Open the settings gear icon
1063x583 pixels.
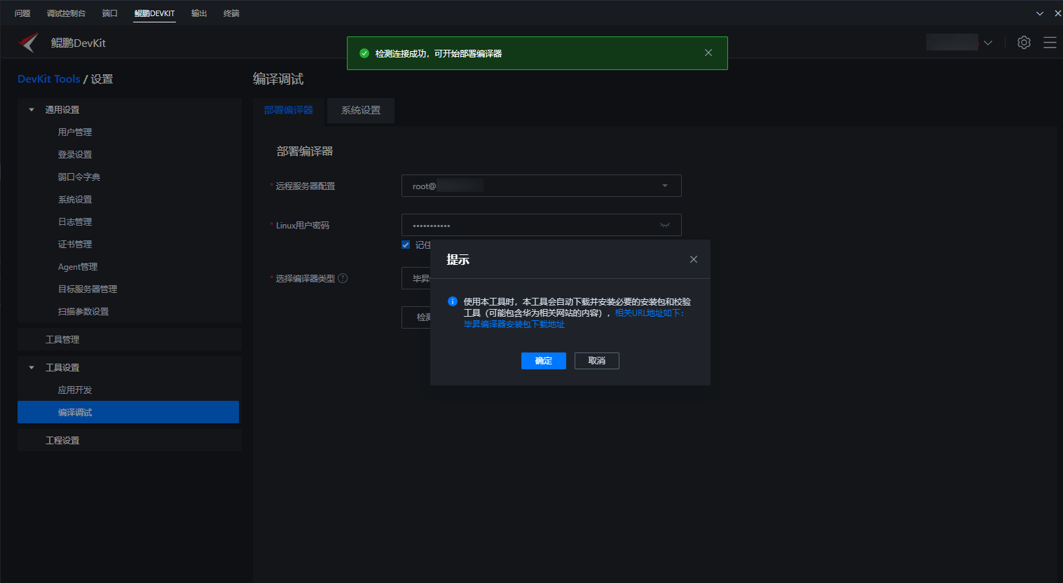[x=1024, y=43]
